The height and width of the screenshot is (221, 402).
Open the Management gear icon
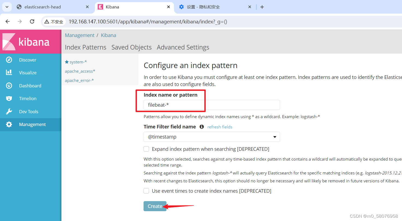9,124
